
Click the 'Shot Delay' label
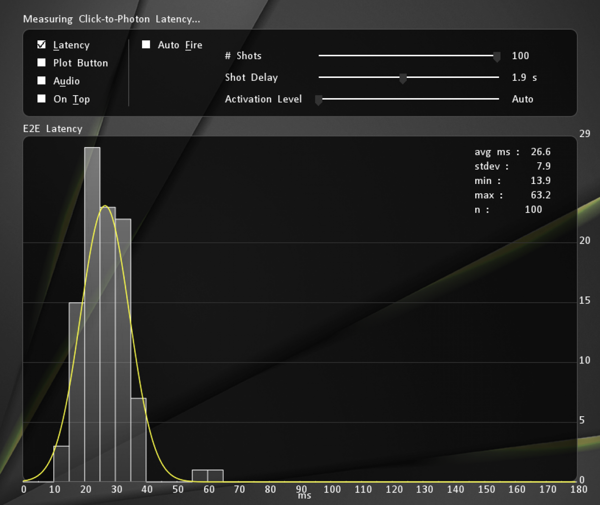pyautogui.click(x=251, y=77)
